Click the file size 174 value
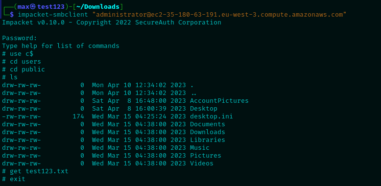Screen dimensions: 381x186 (78, 116)
